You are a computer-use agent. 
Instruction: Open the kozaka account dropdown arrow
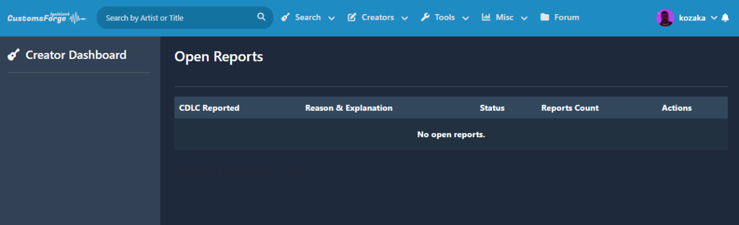[x=714, y=18]
